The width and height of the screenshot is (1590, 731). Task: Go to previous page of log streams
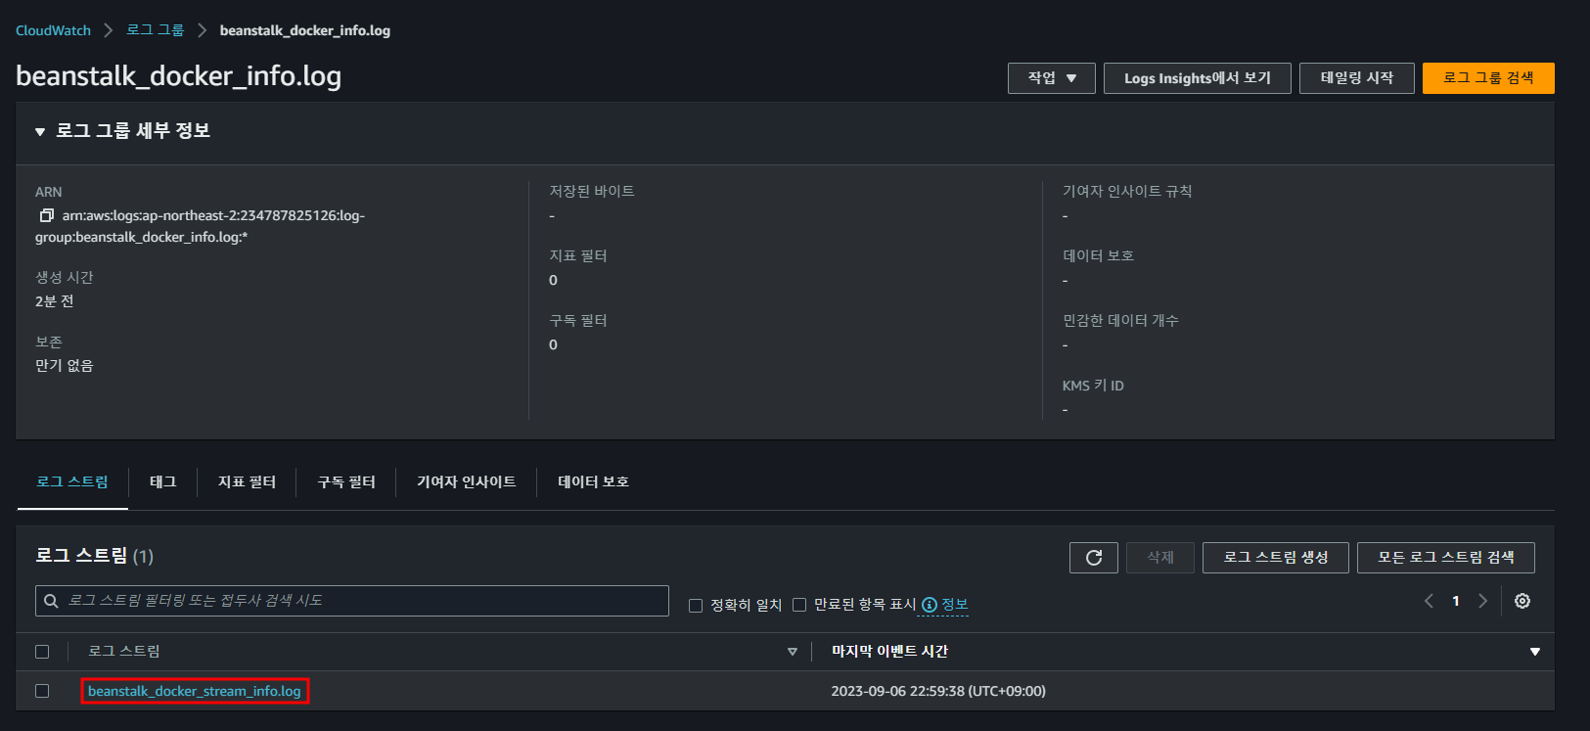(x=1429, y=601)
